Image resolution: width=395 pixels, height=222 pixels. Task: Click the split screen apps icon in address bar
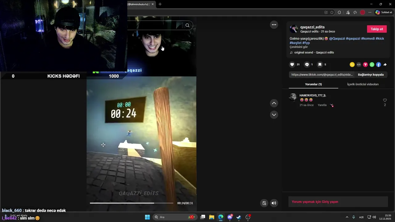(326, 12)
